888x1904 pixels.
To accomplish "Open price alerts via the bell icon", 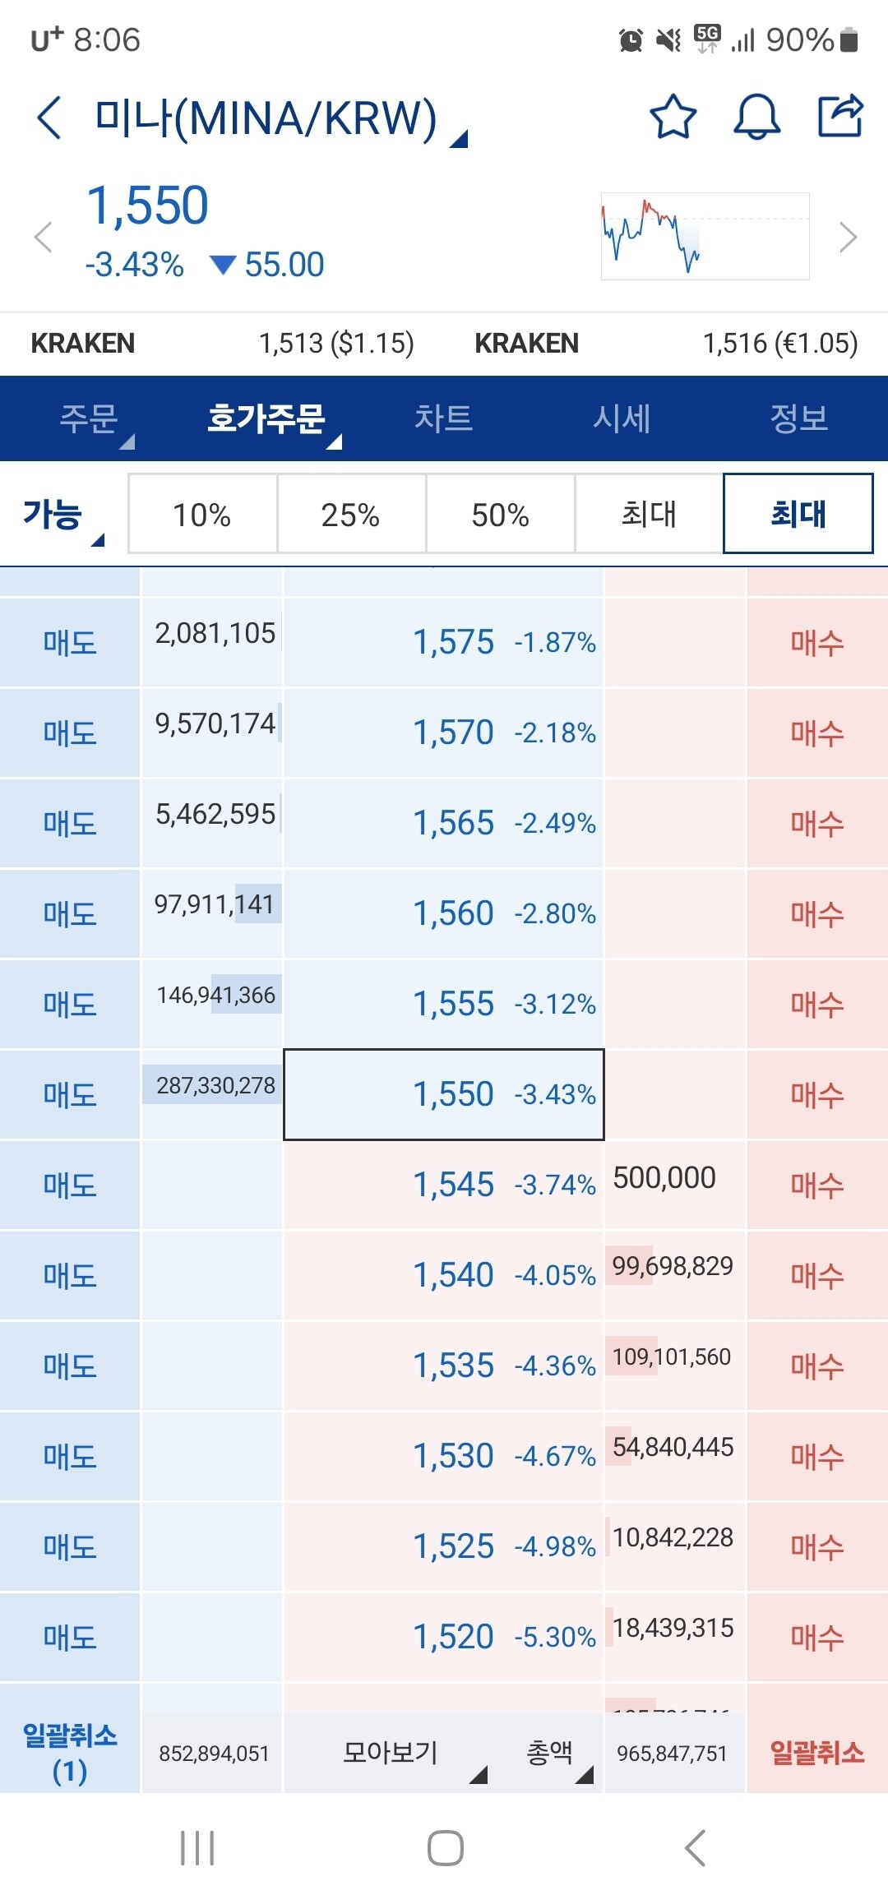I will [757, 118].
